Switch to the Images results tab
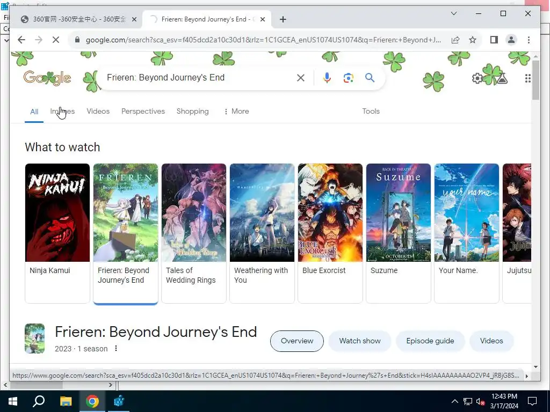The height and width of the screenshot is (412, 550). point(62,112)
